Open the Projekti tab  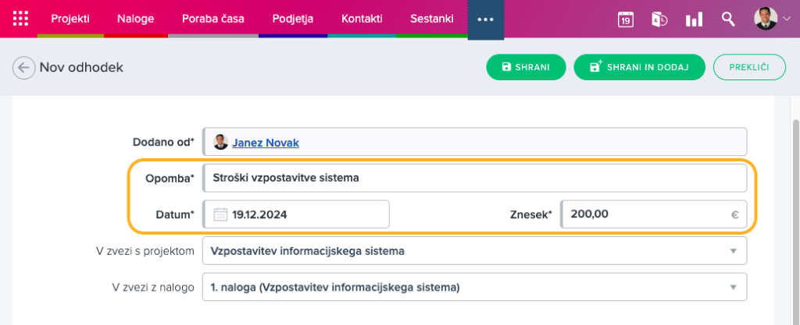coord(70,19)
